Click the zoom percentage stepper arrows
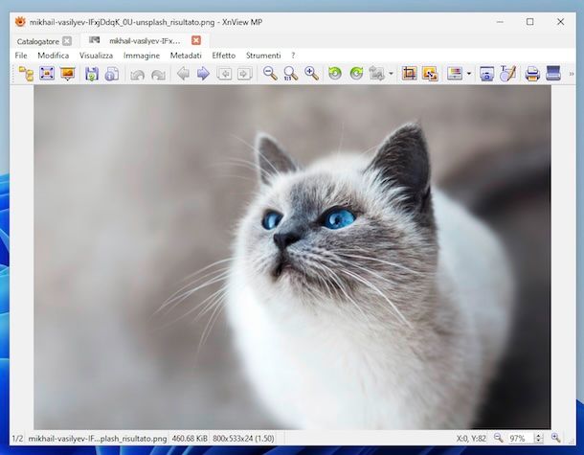This screenshot has width=584, height=455. coord(538,438)
